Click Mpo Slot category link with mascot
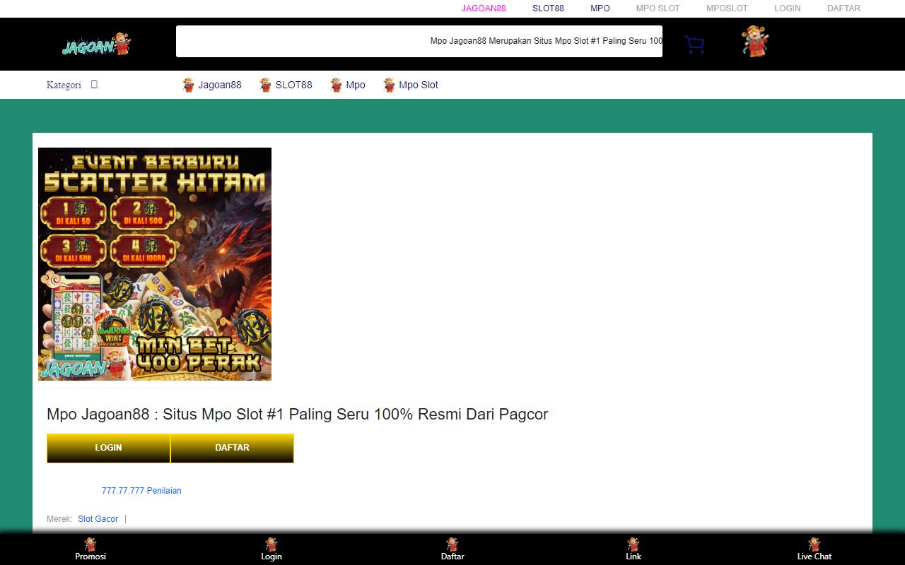 (411, 85)
